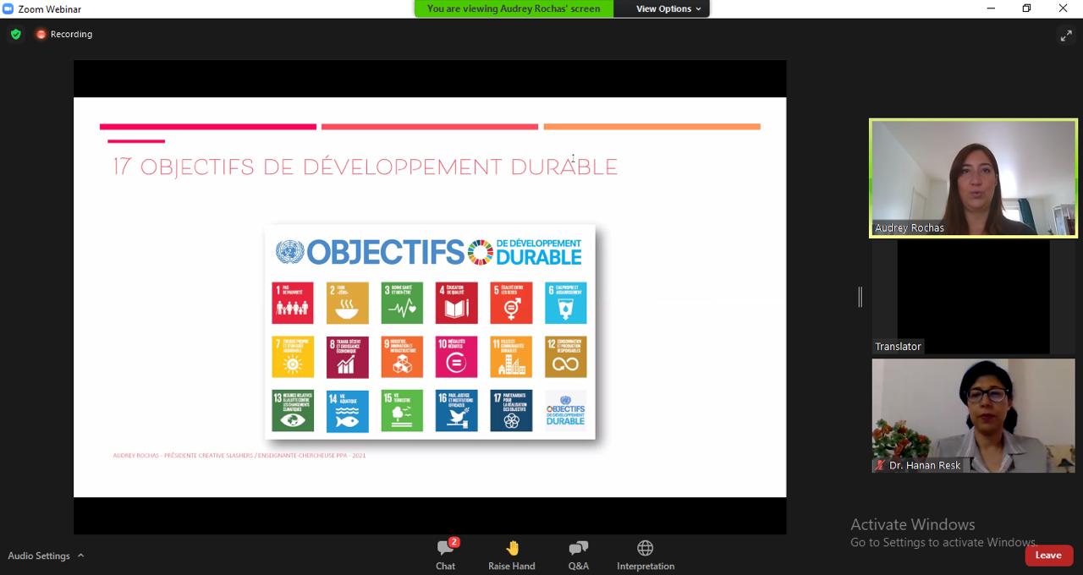Select the Translator video tile

click(973, 297)
